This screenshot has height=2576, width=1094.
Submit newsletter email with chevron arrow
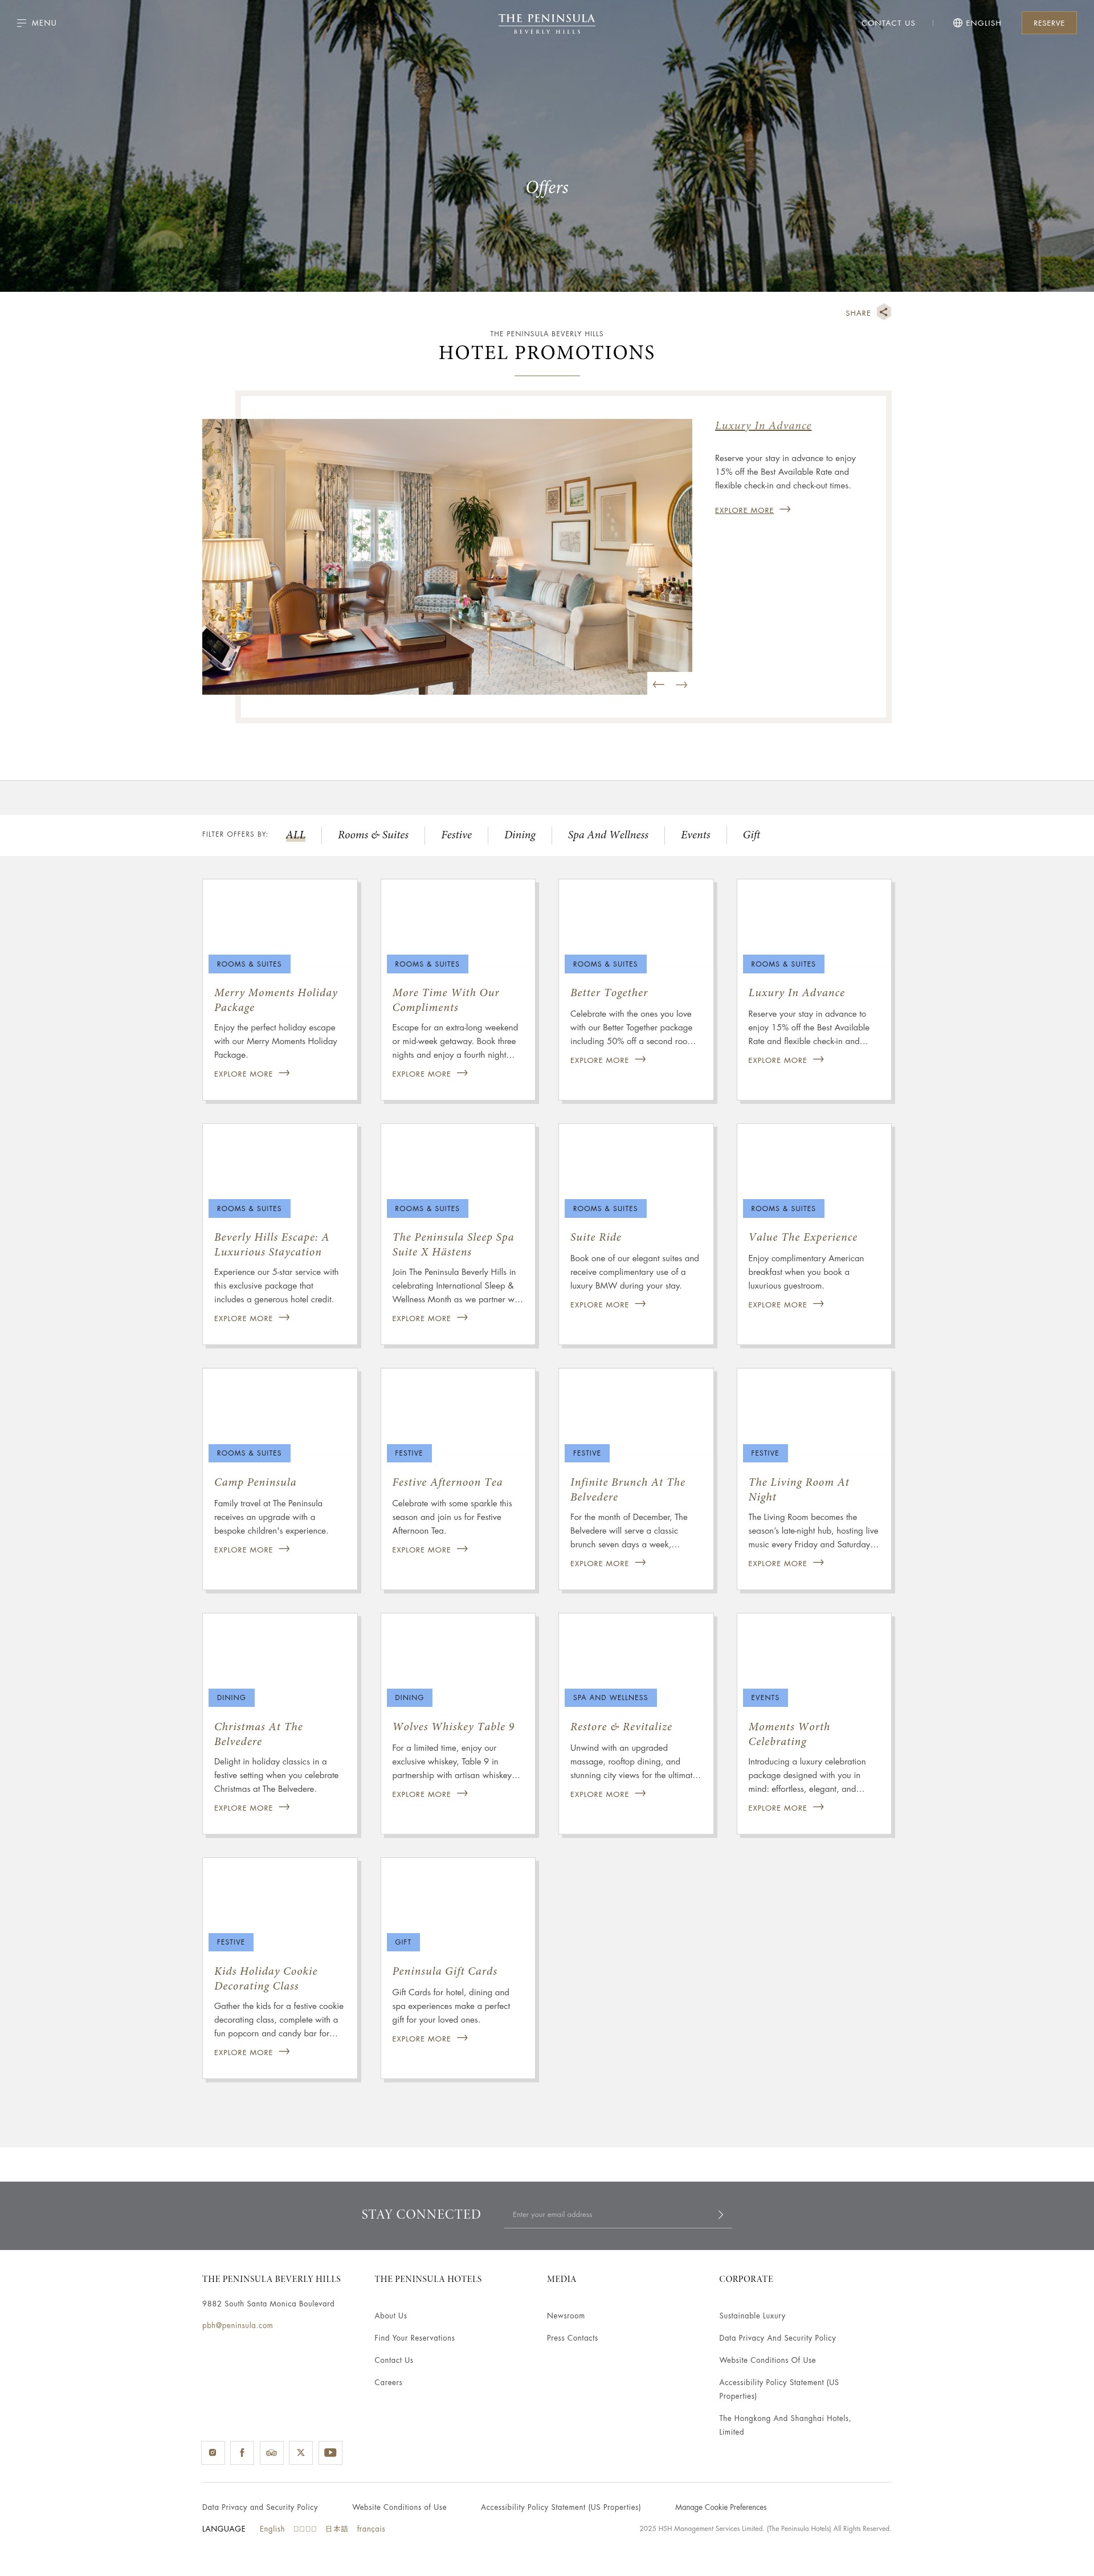[x=720, y=2214]
